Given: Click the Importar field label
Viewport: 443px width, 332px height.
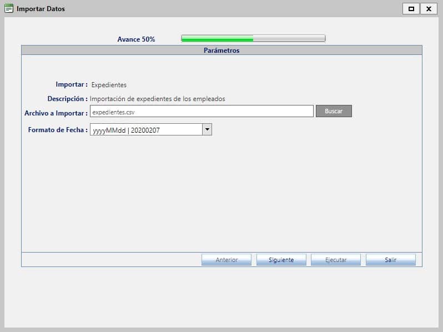Looking at the screenshot, I should [x=71, y=84].
